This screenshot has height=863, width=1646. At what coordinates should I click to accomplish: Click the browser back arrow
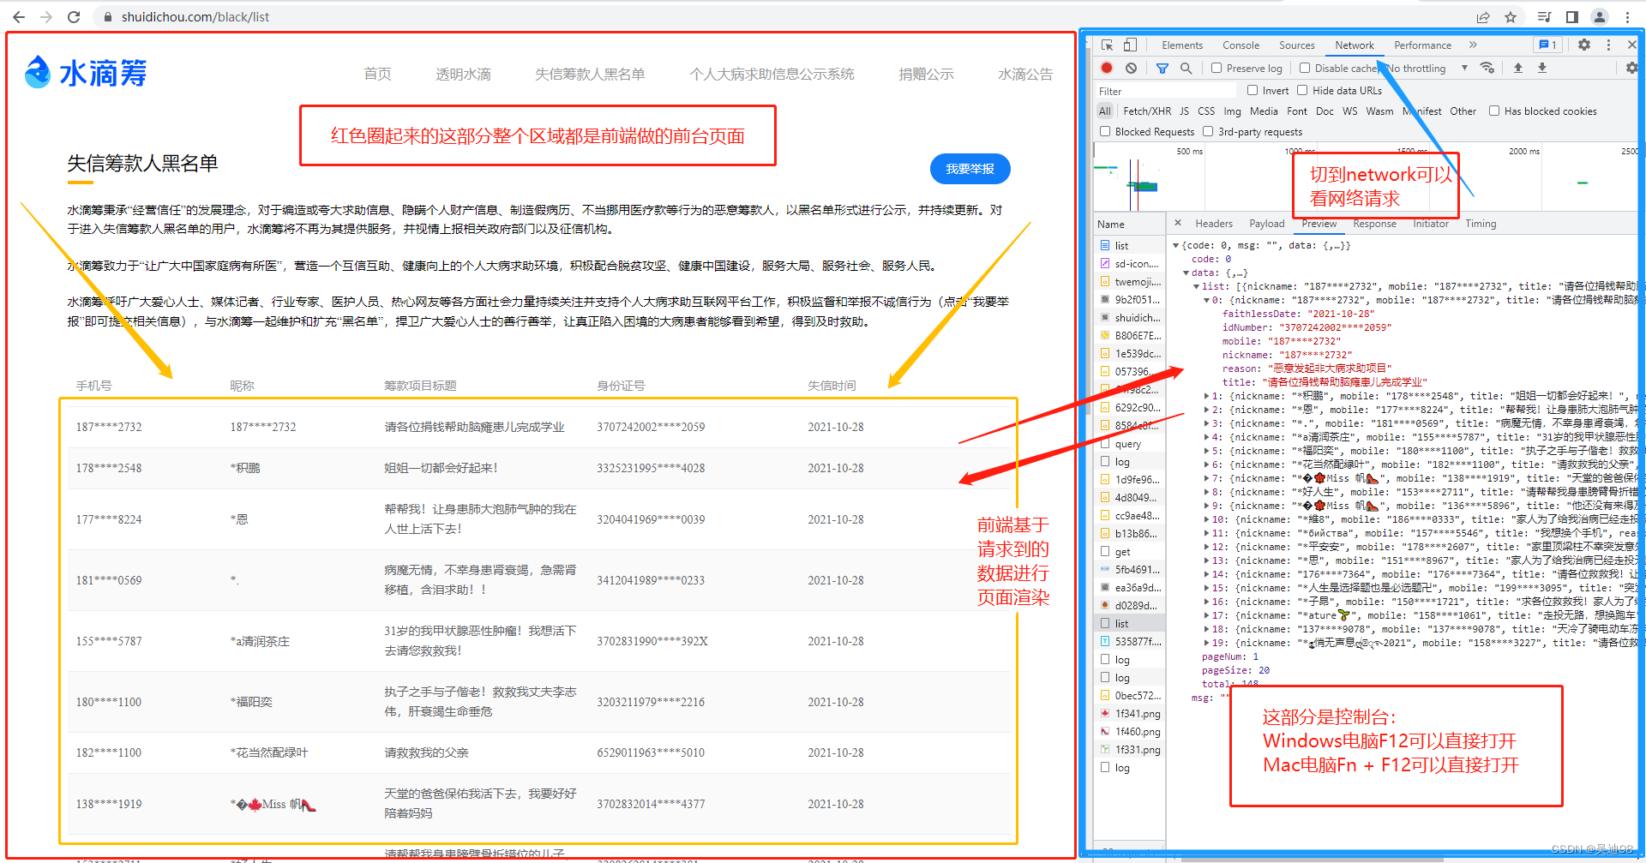click(x=19, y=17)
